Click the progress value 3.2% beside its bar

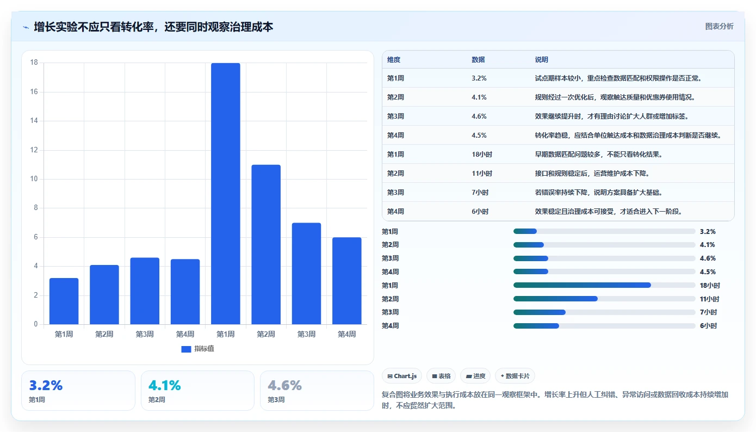708,231
